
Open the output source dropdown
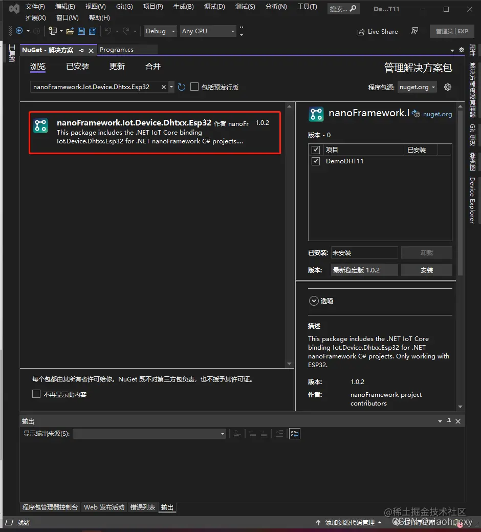149,434
